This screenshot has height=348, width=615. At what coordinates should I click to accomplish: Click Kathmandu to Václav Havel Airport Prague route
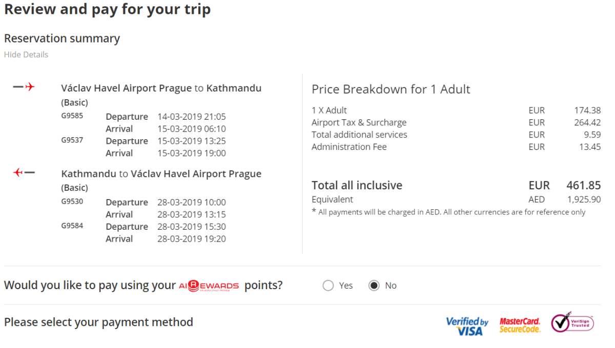pyautogui.click(x=161, y=173)
